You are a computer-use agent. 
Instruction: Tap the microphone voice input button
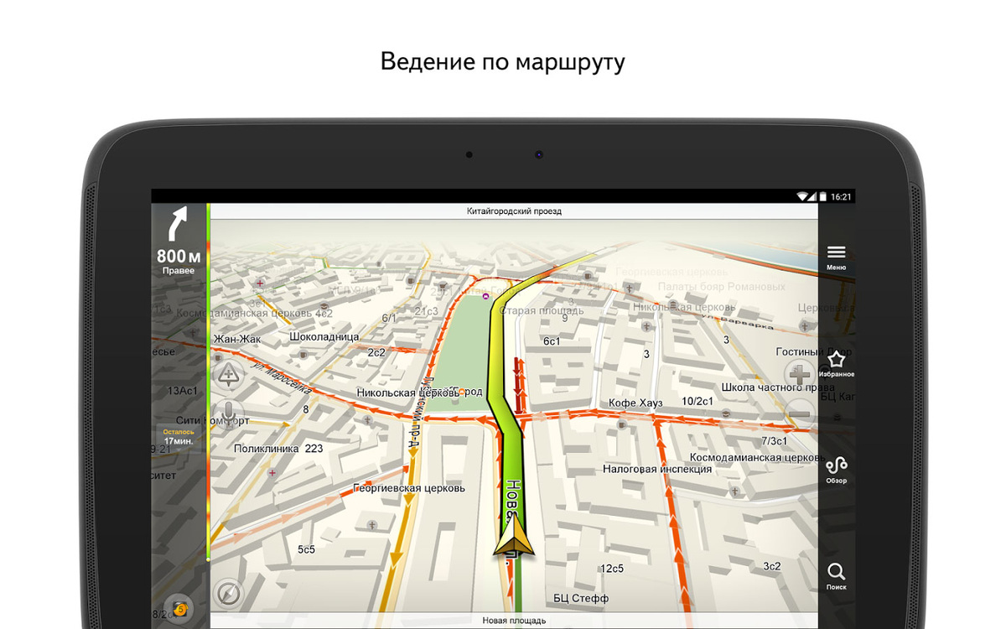228,413
